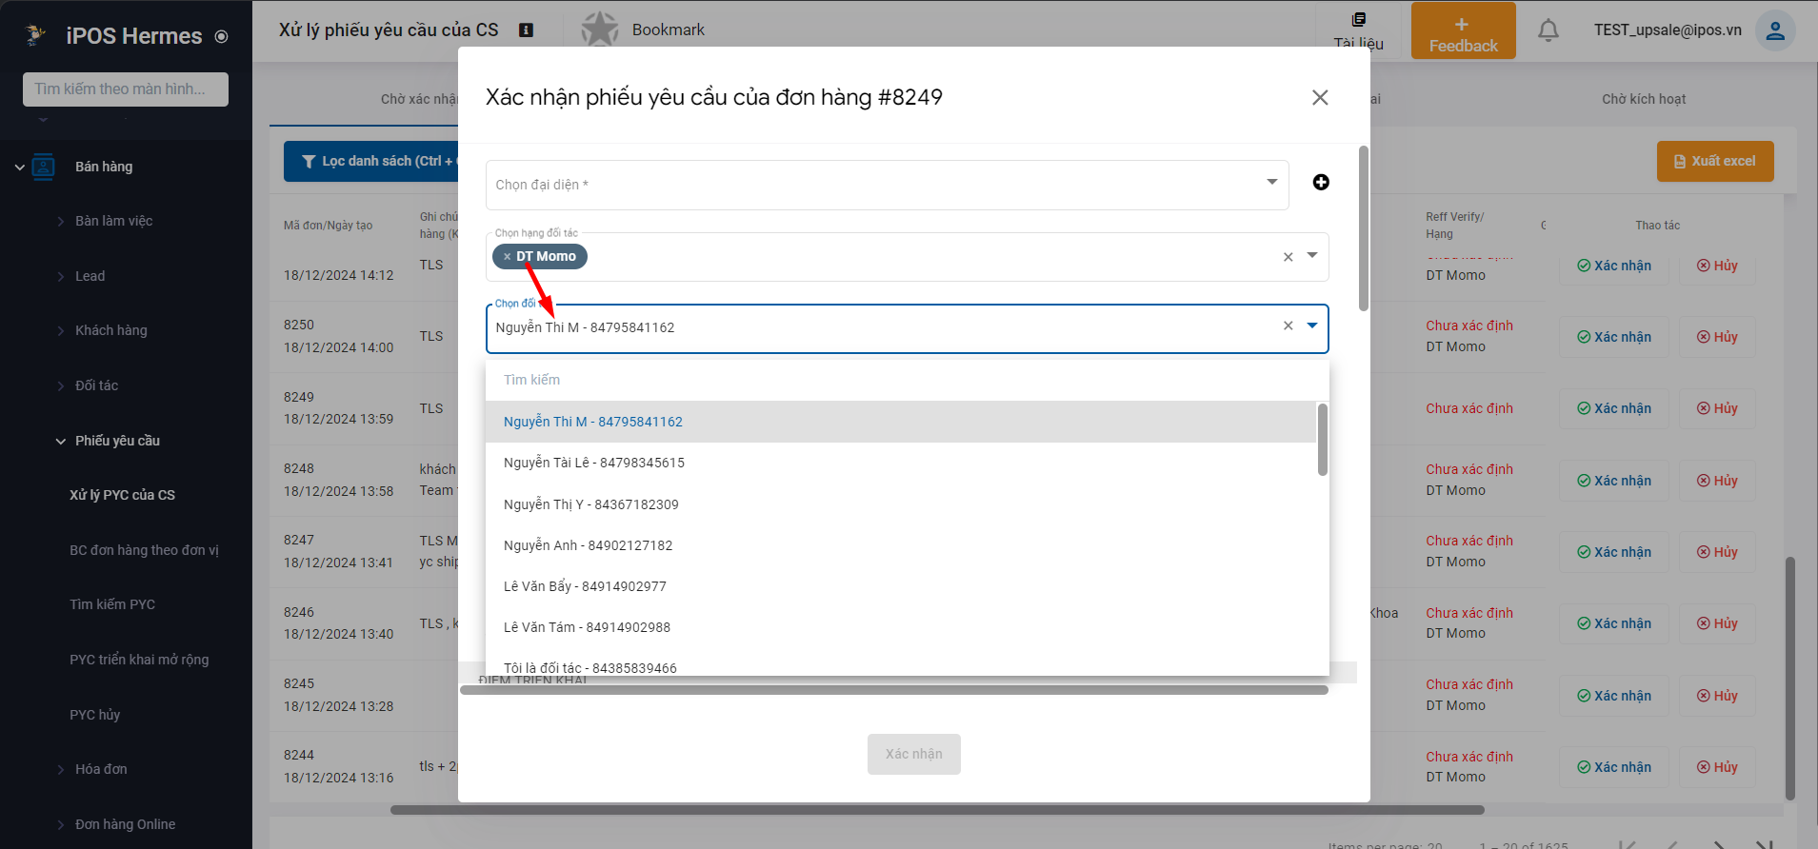Screen dimensions: 1818x849
Task: Collapse the Phiếu yêu cầu menu
Action: click(61, 441)
